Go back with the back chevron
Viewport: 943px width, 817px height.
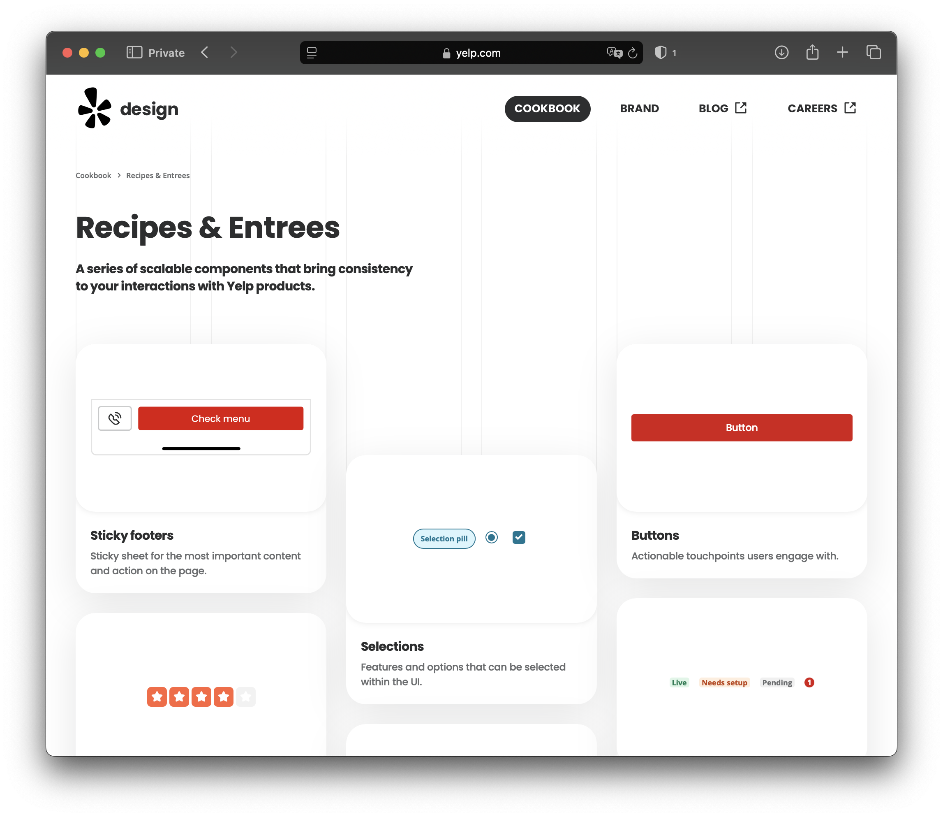click(205, 52)
